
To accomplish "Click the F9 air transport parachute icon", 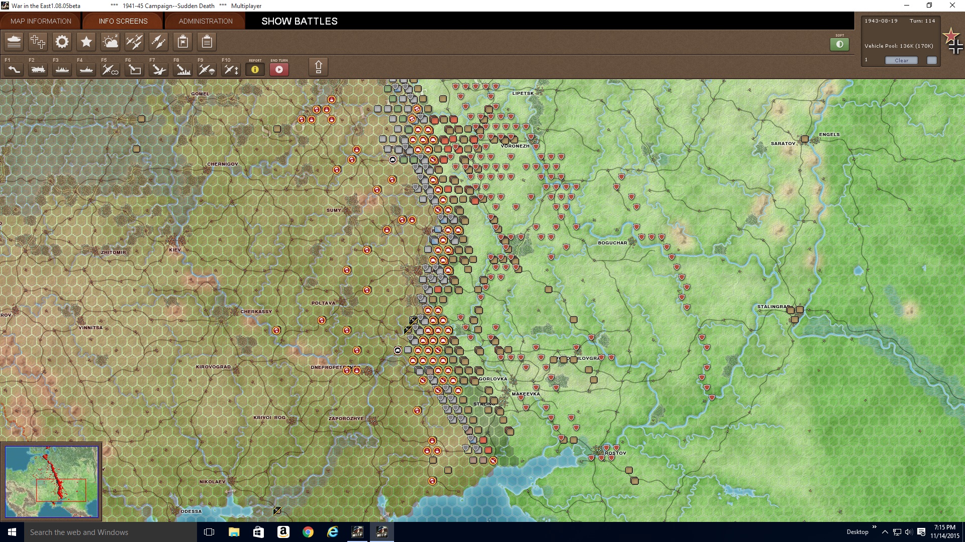I will (x=207, y=70).
